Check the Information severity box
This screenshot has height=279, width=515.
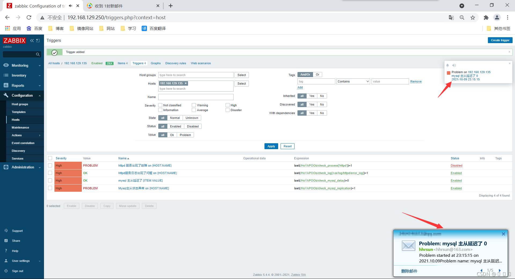pos(160,110)
